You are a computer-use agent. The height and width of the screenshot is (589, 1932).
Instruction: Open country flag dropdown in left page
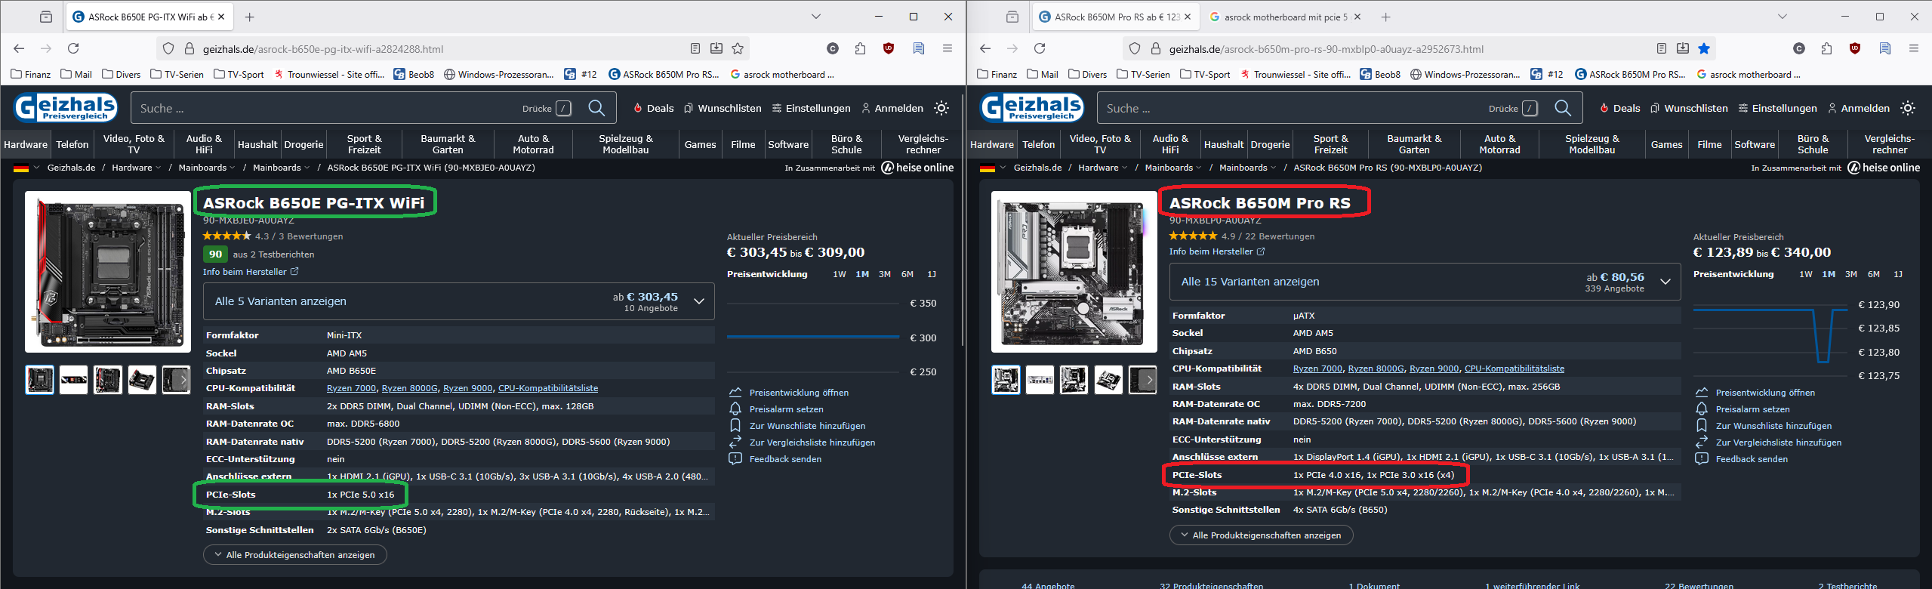[26, 168]
